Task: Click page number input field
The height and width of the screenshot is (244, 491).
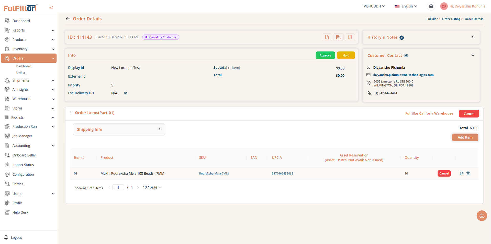Action: pyautogui.click(x=118, y=187)
